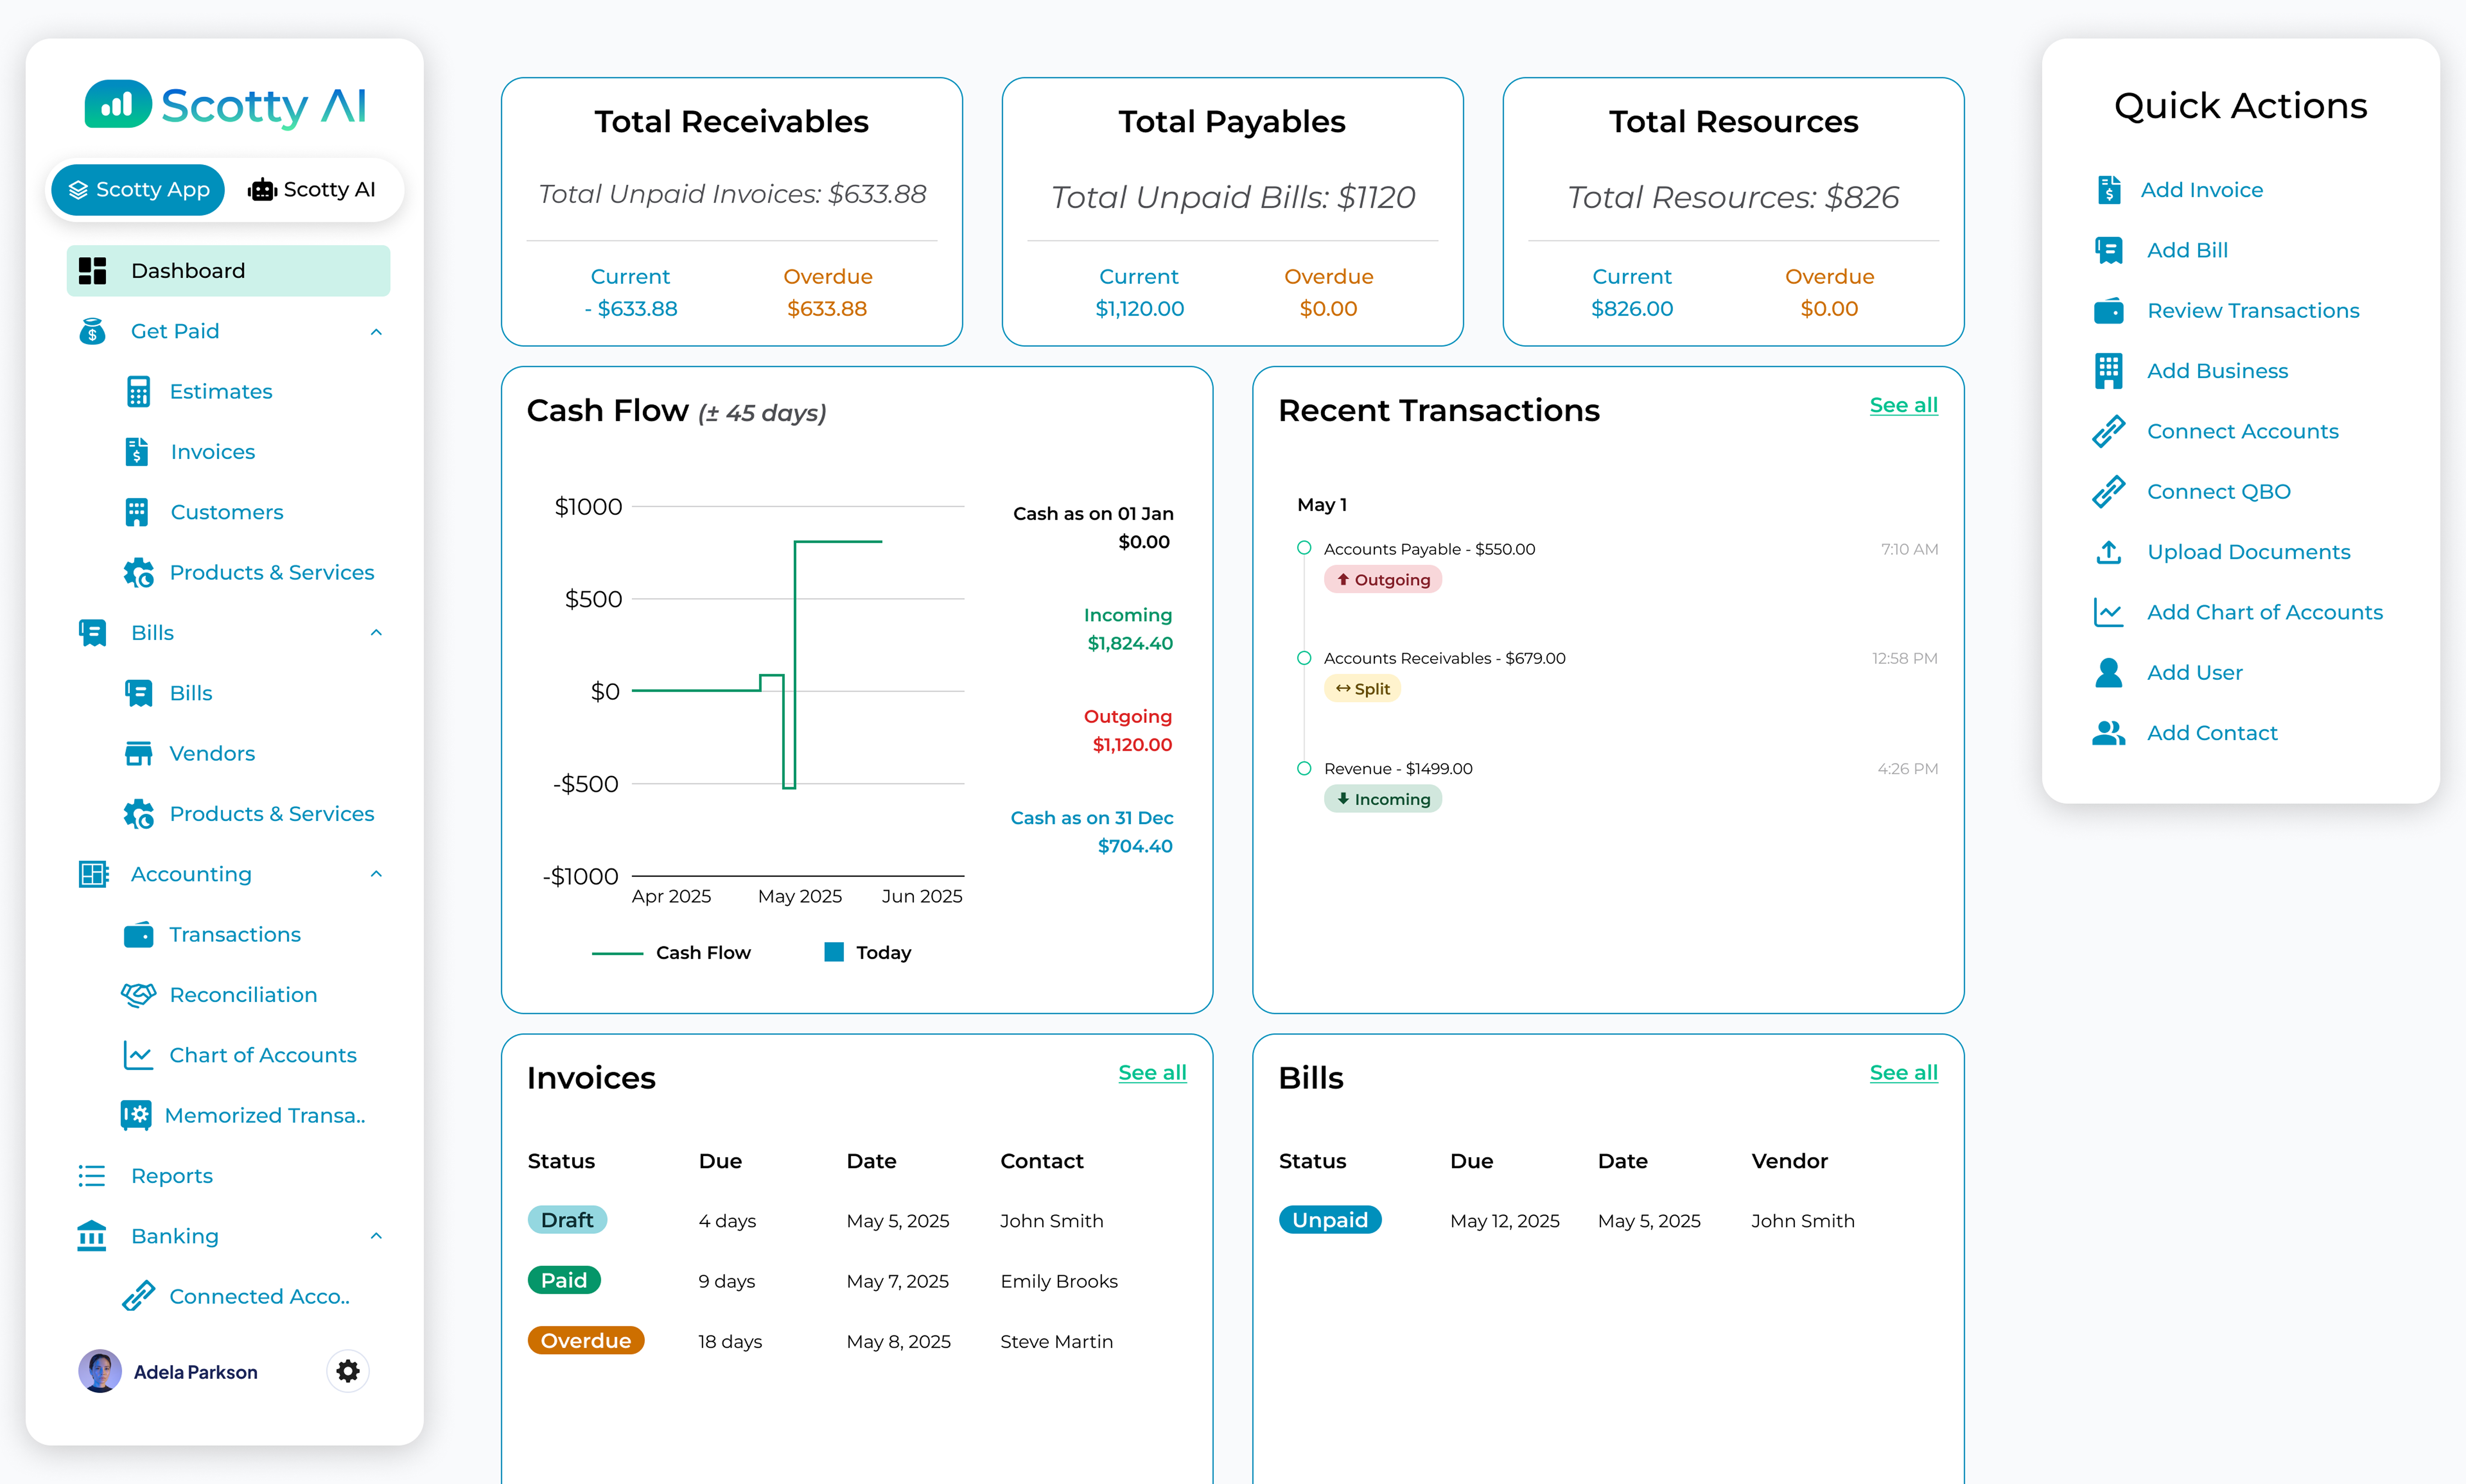Collapse the Get Paid section chevron
The image size is (2466, 1484).
pos(376,332)
